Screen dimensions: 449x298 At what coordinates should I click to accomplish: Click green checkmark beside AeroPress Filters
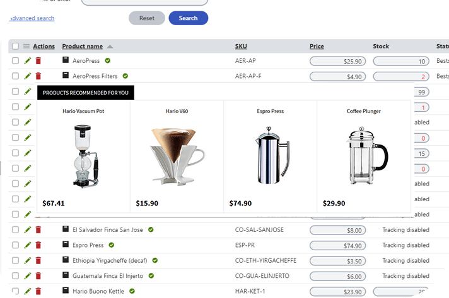[125, 76]
